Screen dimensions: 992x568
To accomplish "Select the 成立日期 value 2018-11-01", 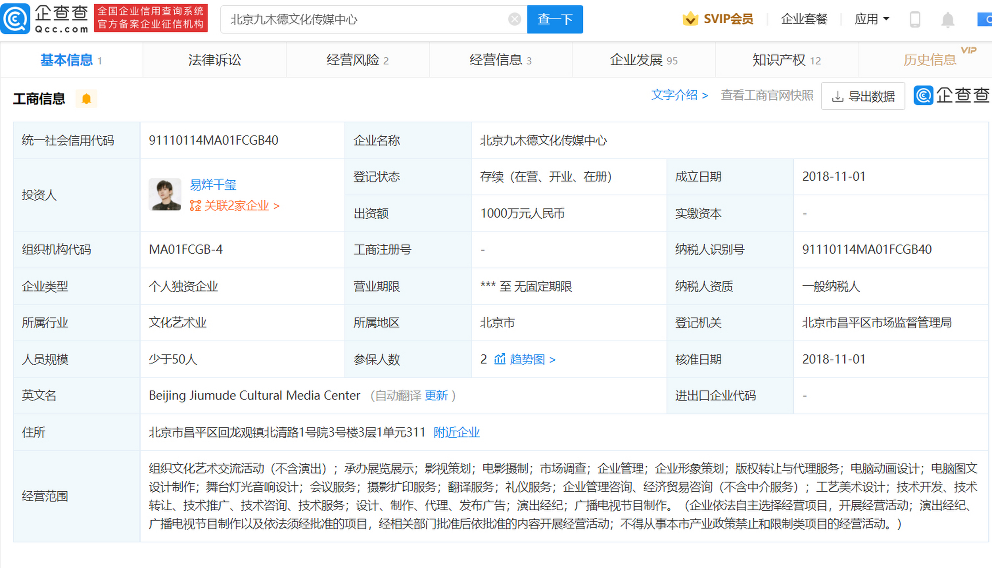I will tap(834, 176).
